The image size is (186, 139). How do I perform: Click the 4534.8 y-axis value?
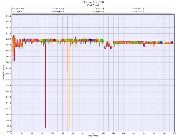(x=8, y=39)
